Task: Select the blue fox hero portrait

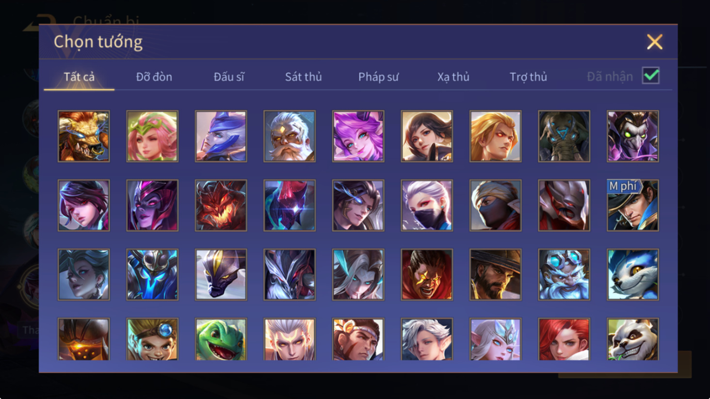Action: coord(633,275)
